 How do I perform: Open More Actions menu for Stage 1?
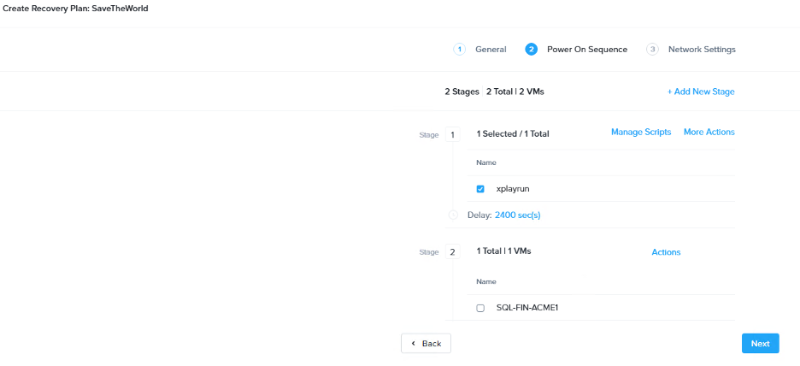[709, 133]
